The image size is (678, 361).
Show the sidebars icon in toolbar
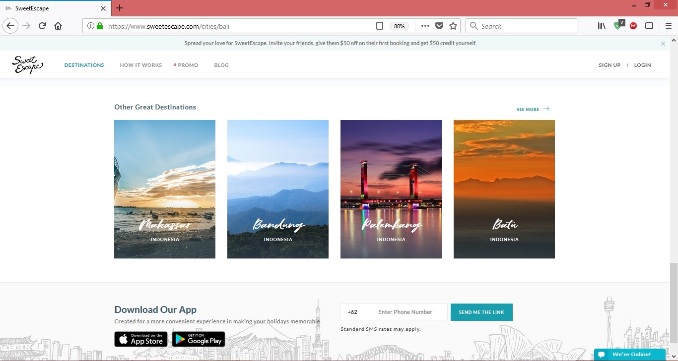[x=649, y=26]
